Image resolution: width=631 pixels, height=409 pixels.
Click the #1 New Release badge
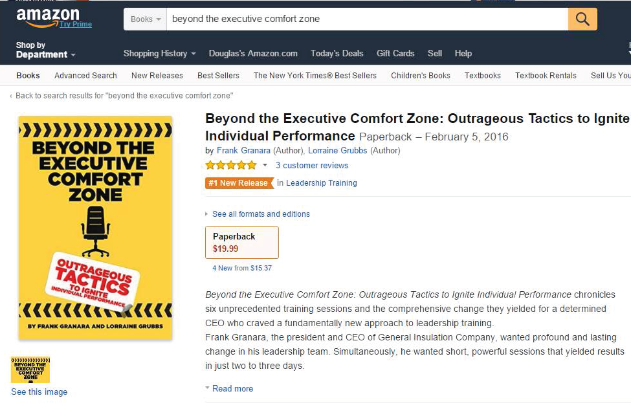tap(239, 182)
